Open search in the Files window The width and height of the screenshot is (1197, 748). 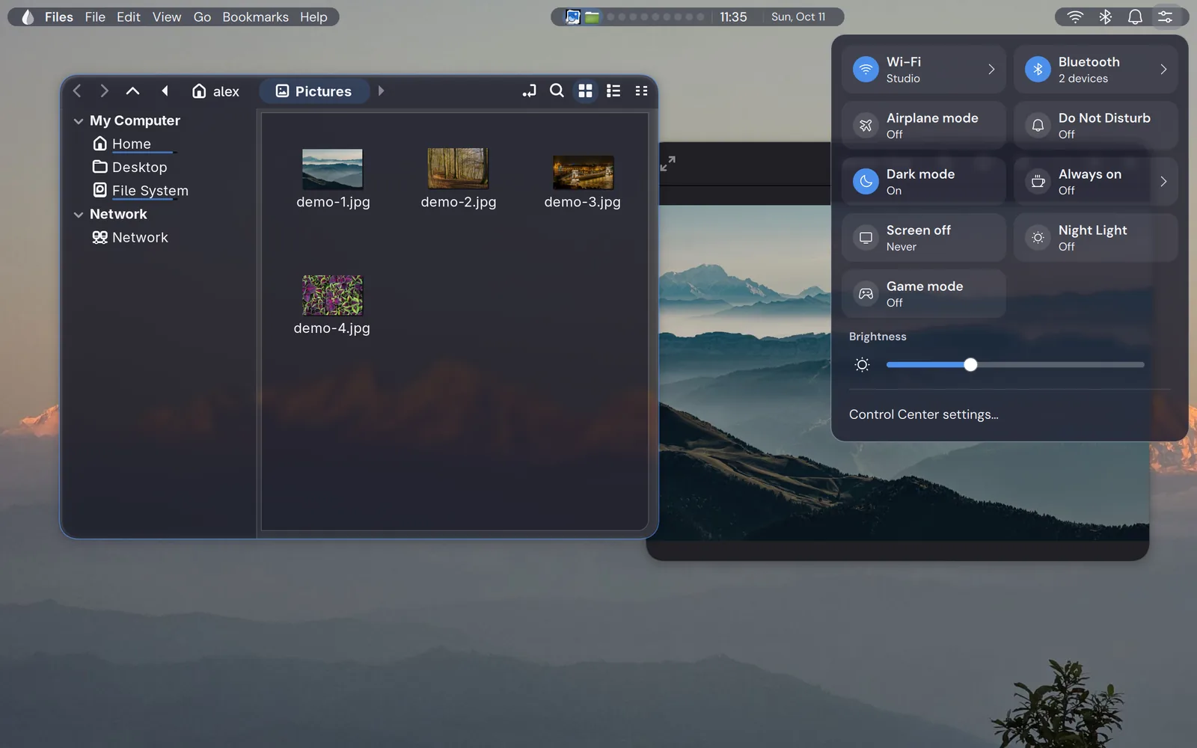coord(557,91)
